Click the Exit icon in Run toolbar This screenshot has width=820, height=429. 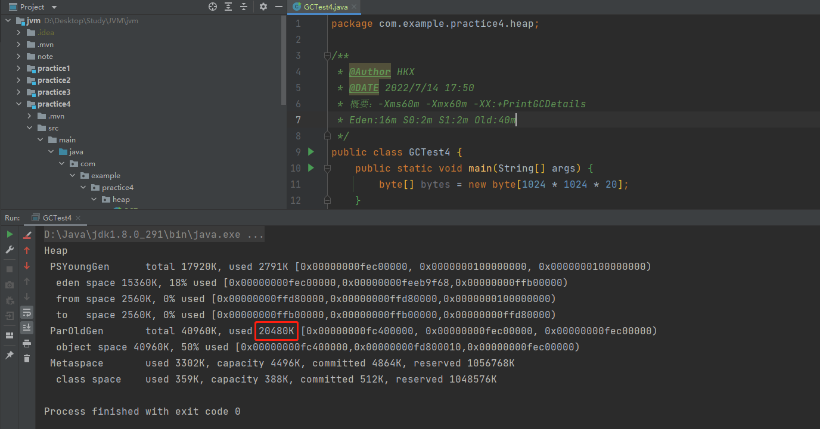(10, 316)
